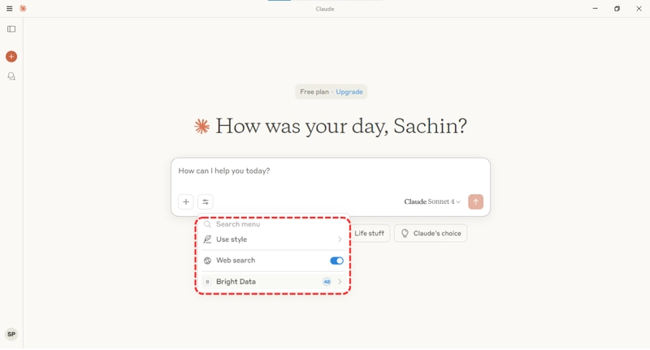Viewport: 650px width, 350px height.
Task: Focus the Search menu field
Action: tap(273, 224)
